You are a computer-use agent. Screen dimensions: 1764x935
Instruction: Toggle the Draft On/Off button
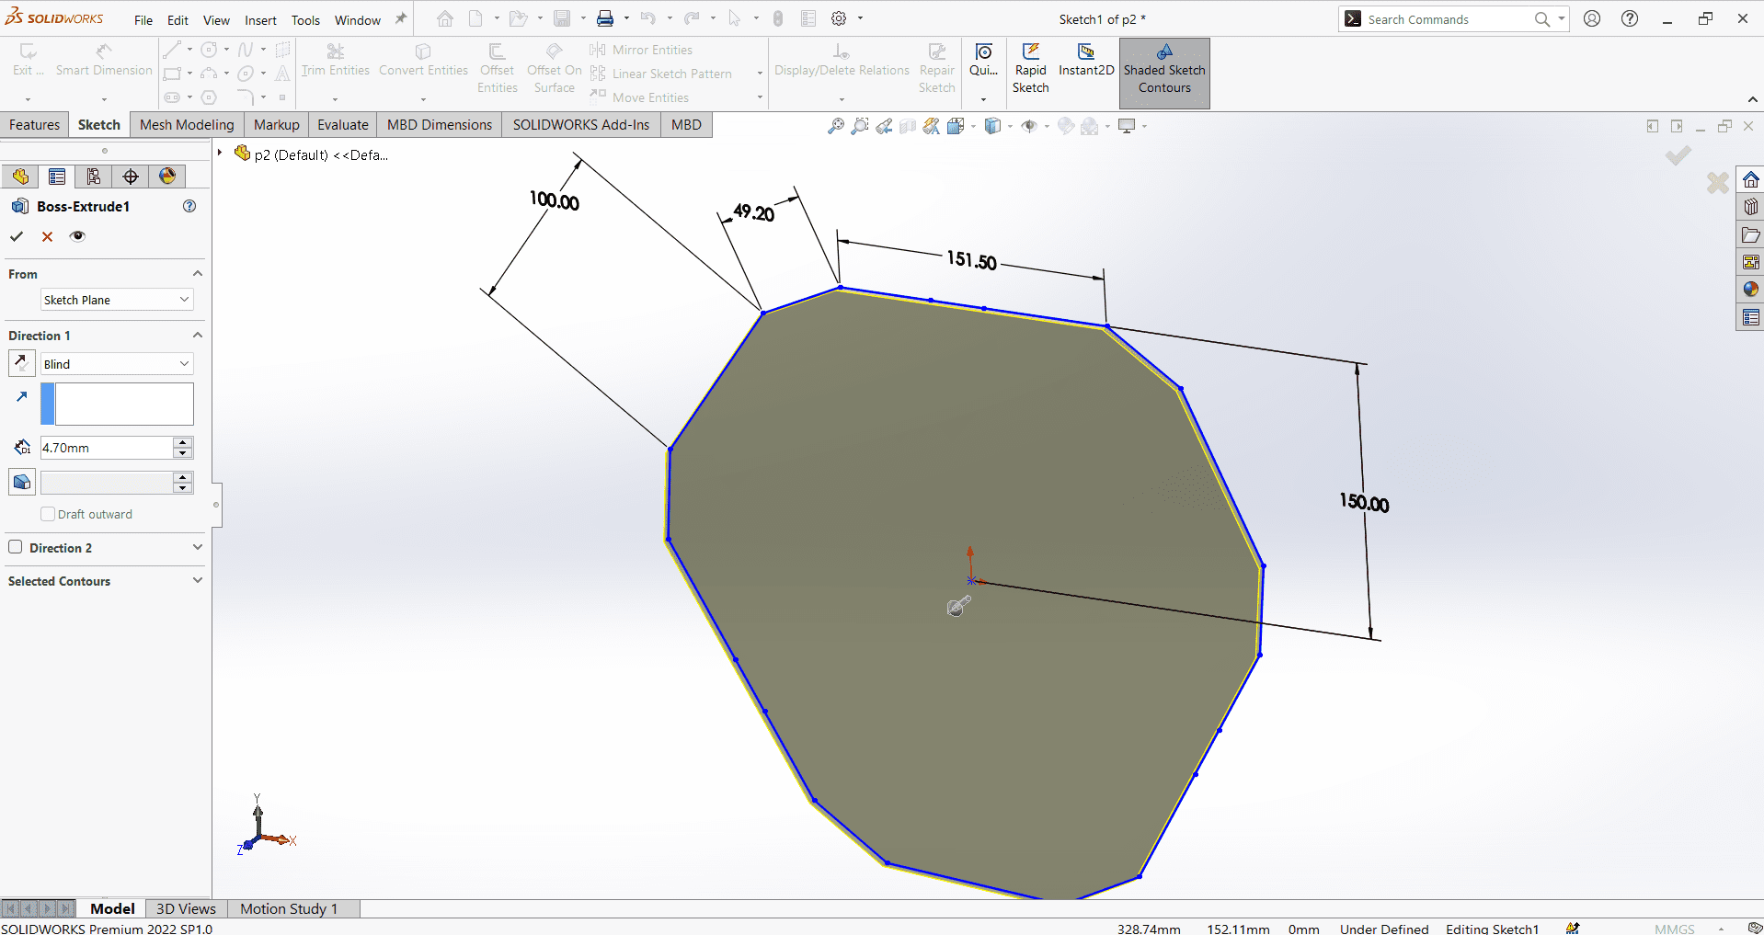[22, 482]
